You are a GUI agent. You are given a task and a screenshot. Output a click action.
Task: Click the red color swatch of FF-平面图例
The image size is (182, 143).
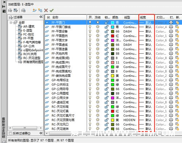112,36
